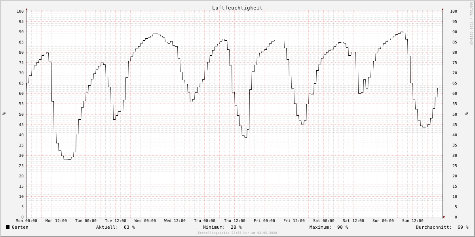Viewport: 475px width, 237px height.
Task: Click the Sat 12:00 time axis label
Action: tap(353, 221)
